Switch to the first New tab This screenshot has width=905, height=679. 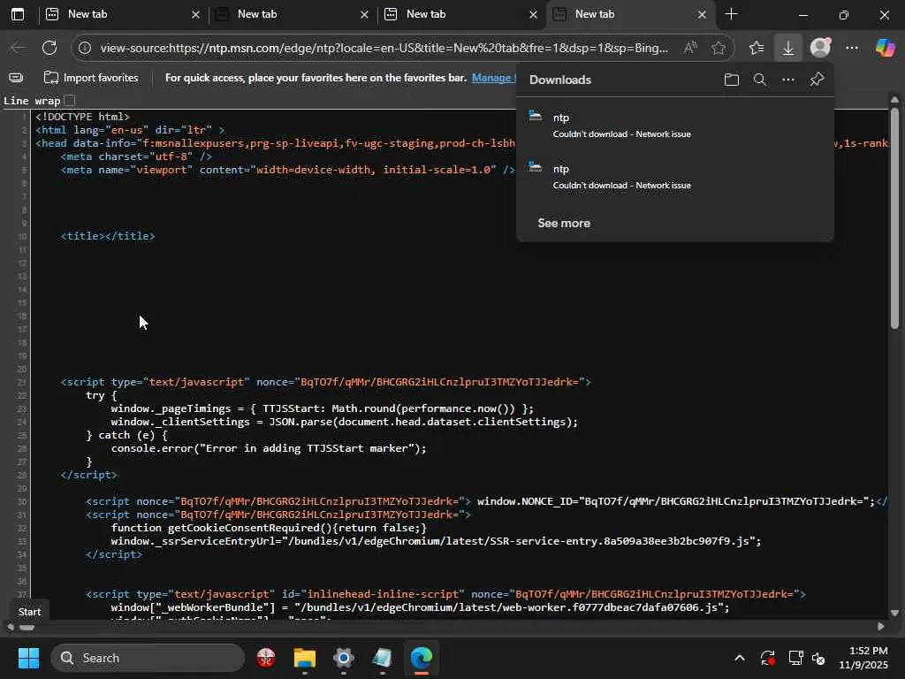(x=121, y=14)
